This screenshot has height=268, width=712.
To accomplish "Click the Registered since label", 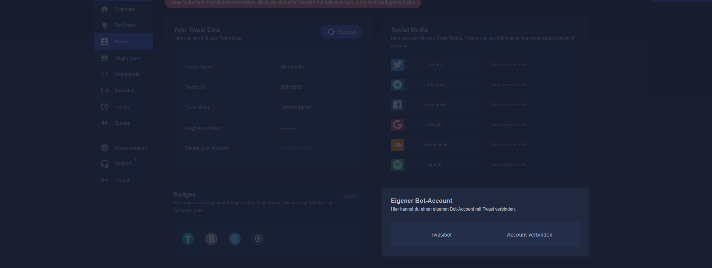I will [x=203, y=128].
